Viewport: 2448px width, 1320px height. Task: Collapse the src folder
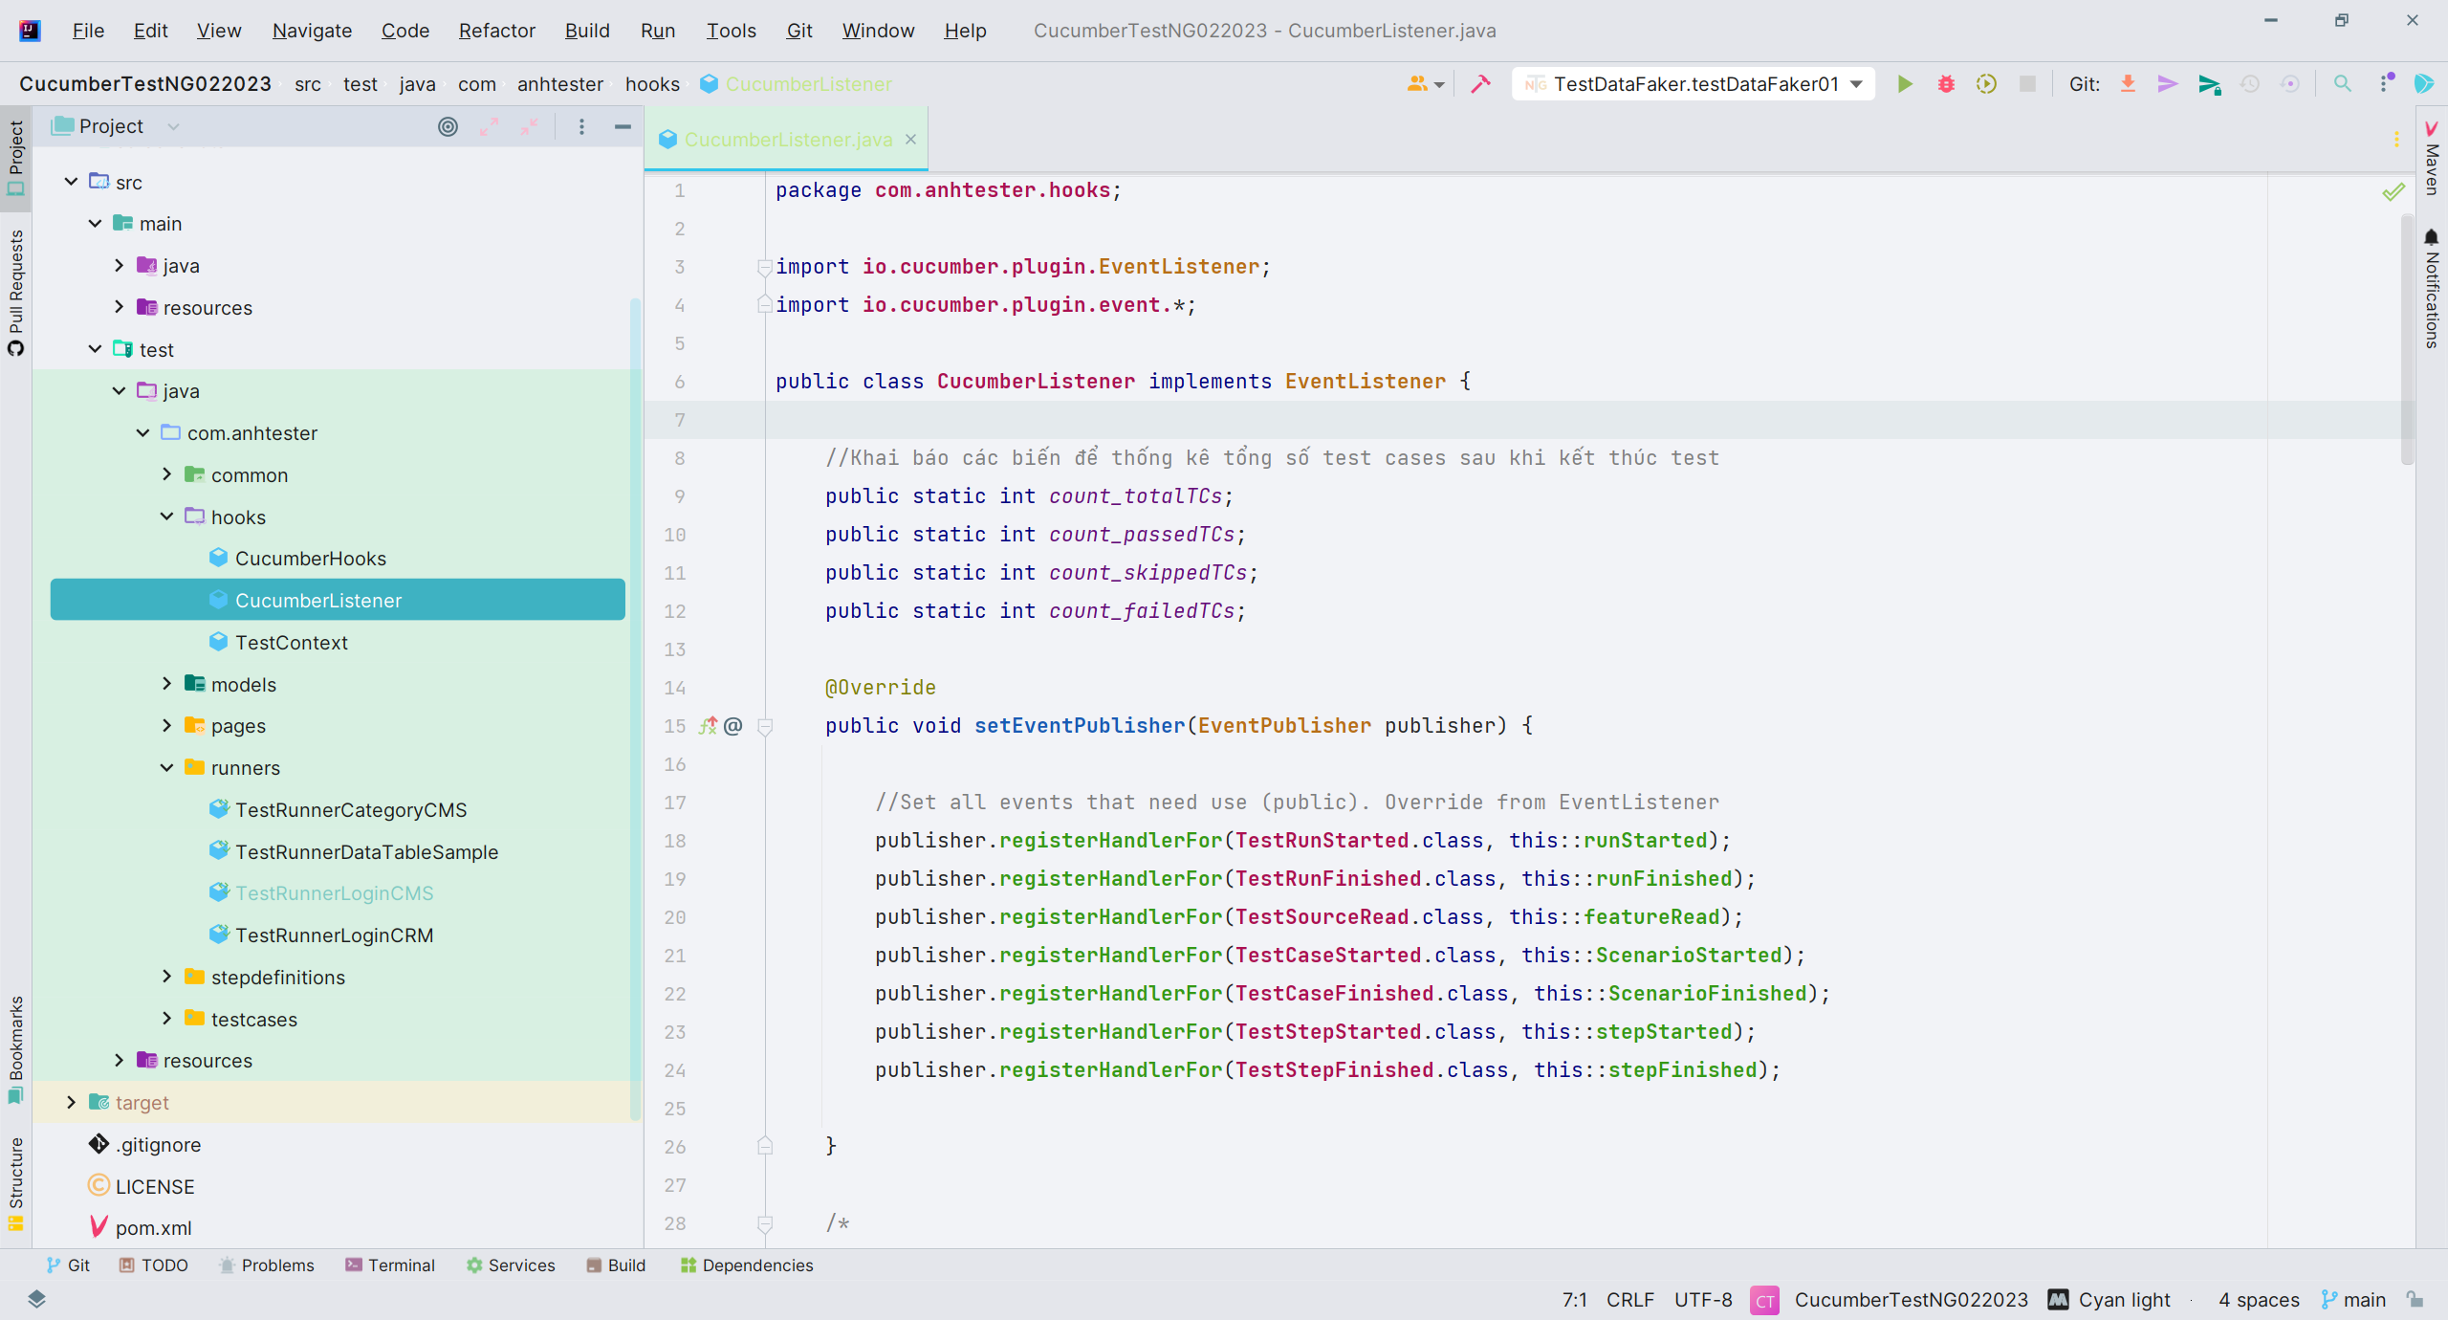[71, 182]
